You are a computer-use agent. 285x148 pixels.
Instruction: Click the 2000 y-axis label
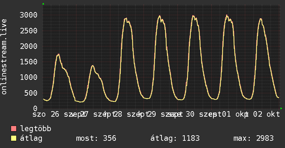click(29, 46)
